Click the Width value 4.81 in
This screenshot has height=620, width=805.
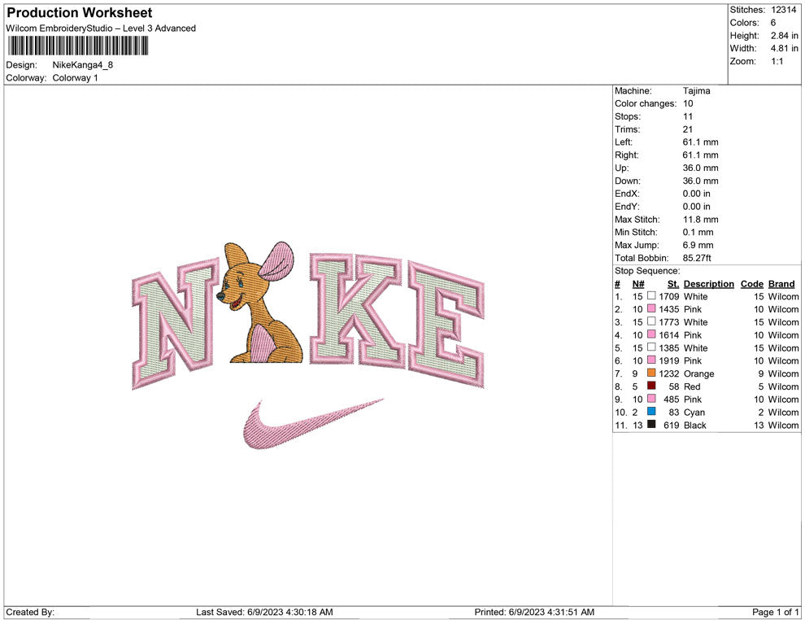tap(785, 48)
